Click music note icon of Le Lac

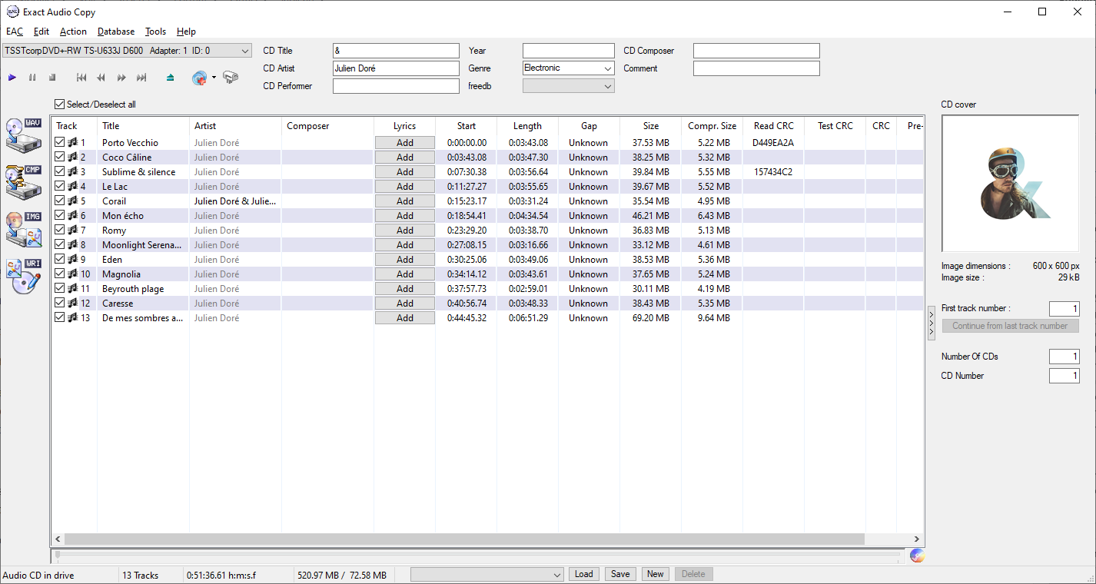[x=72, y=186]
